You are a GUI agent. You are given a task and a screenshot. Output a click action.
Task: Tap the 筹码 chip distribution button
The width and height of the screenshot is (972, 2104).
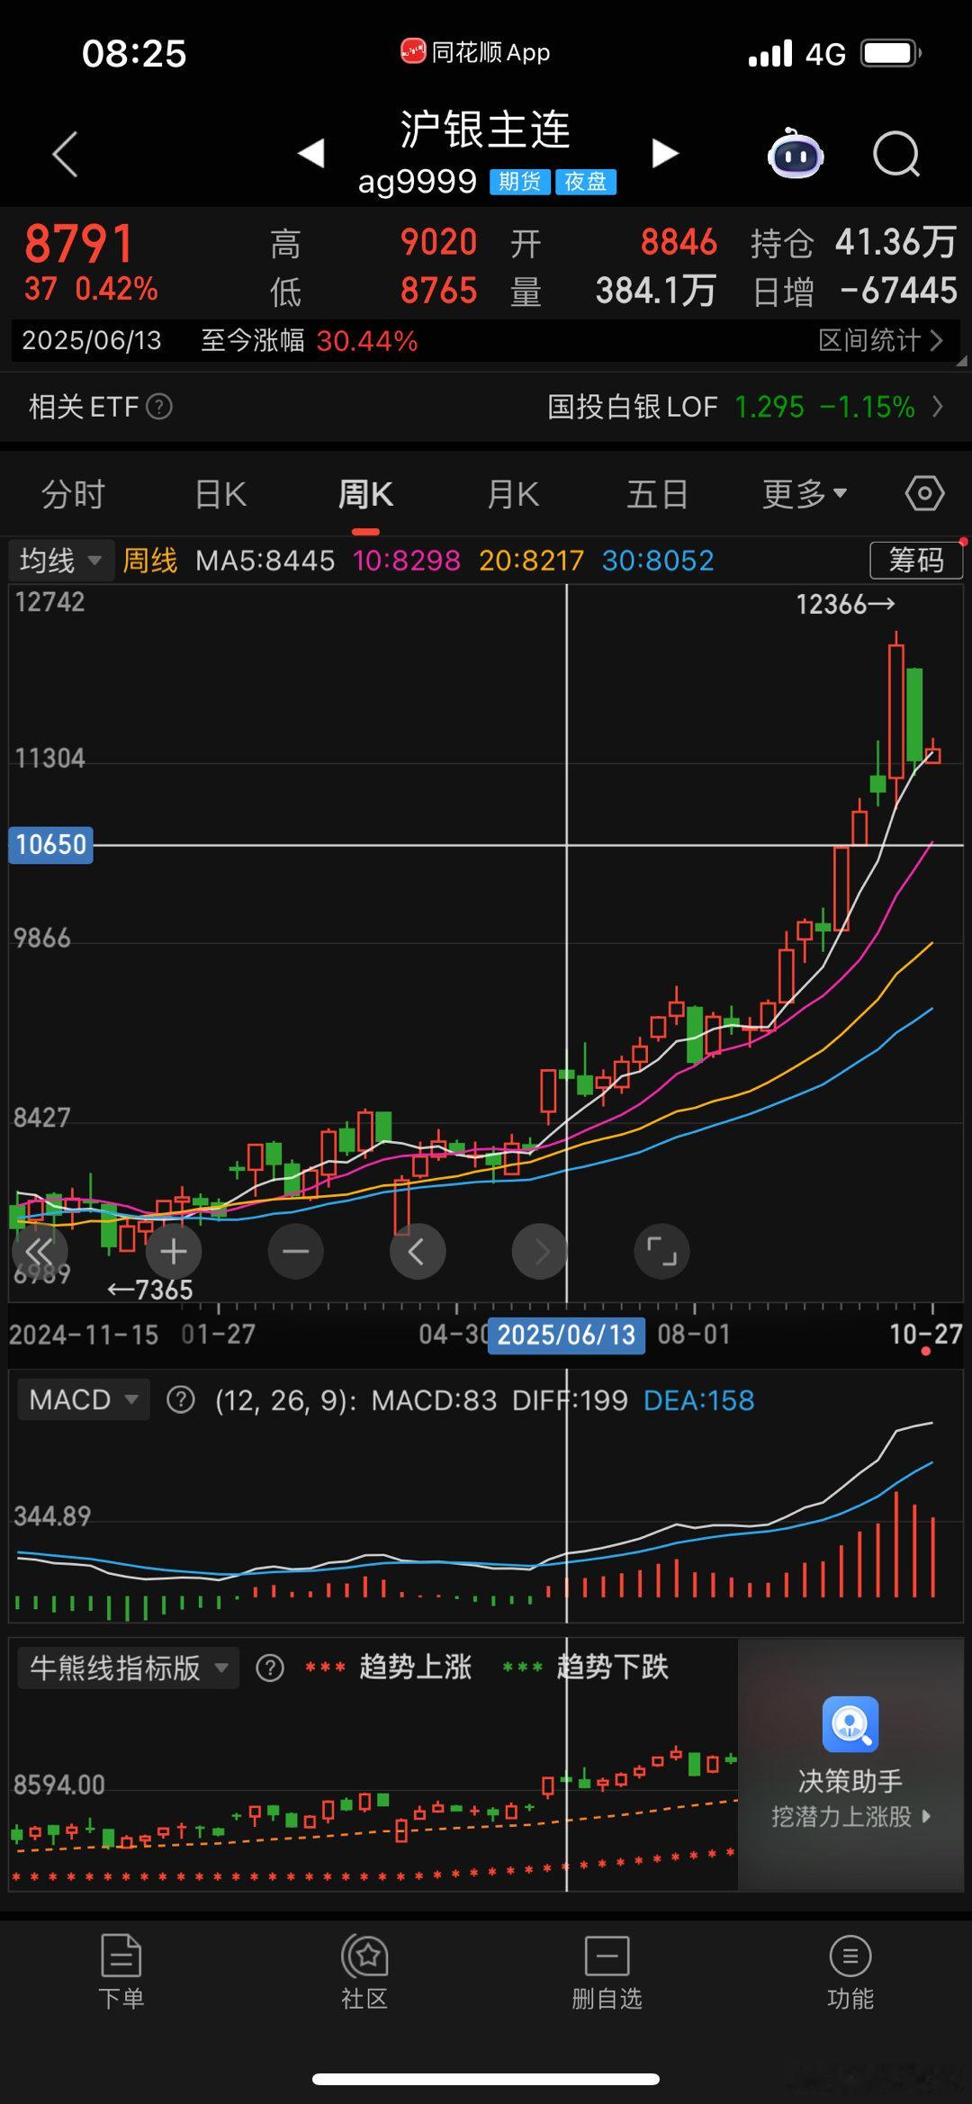pos(916,560)
